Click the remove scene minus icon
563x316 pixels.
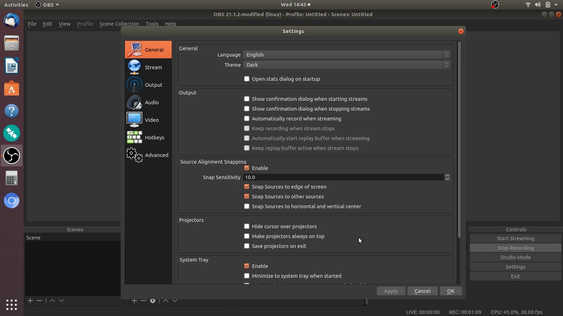(40, 301)
